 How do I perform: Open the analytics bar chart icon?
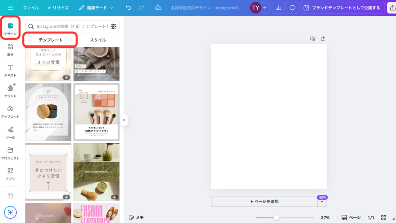tap(278, 8)
